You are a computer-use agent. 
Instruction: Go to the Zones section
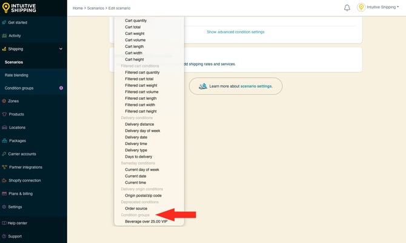point(13,101)
